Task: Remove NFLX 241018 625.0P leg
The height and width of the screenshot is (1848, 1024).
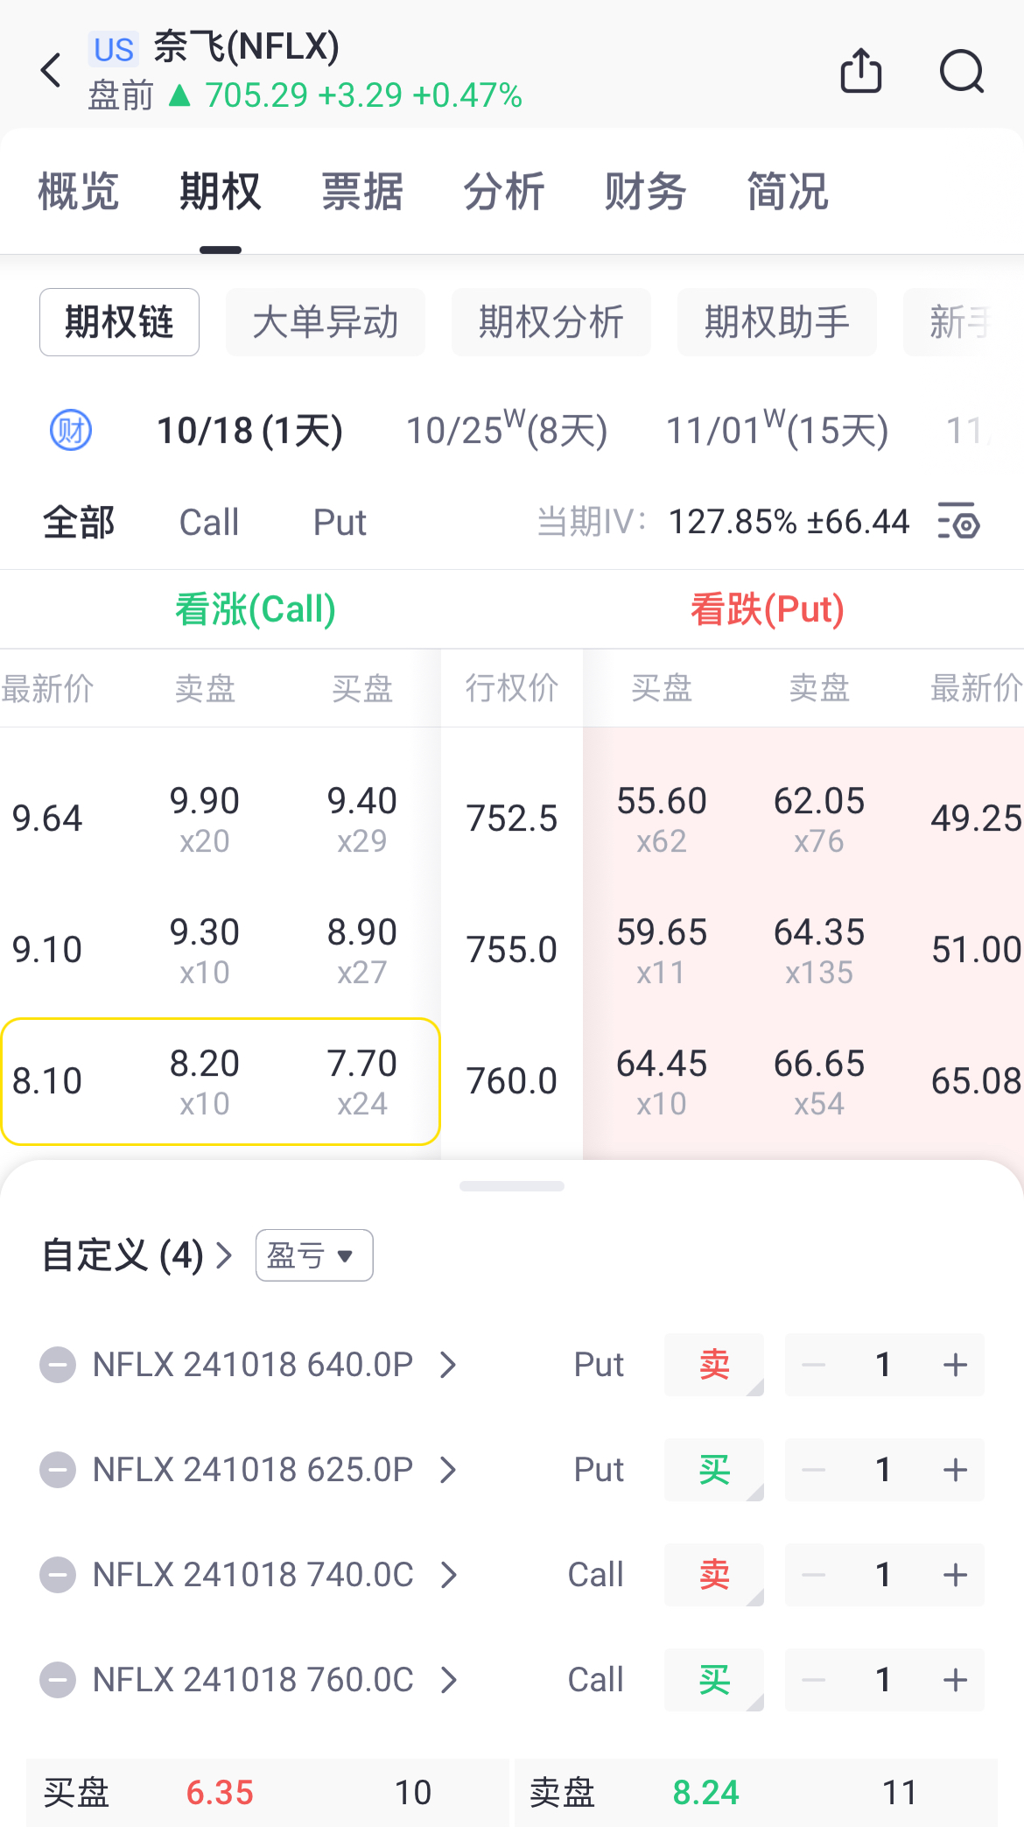Action: 58,1469
